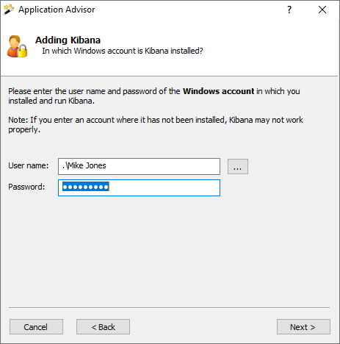Image resolution: width=340 pixels, height=344 pixels.
Task: Click the 'Application Advisor' window title
Action: point(57,10)
